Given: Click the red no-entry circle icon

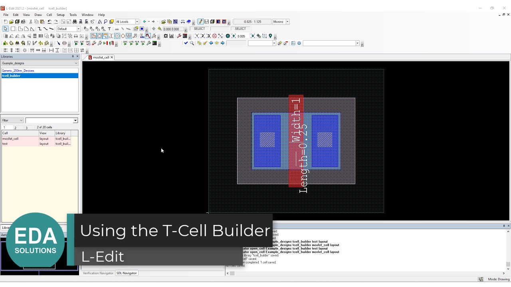Looking at the screenshot, I should point(214,36).
